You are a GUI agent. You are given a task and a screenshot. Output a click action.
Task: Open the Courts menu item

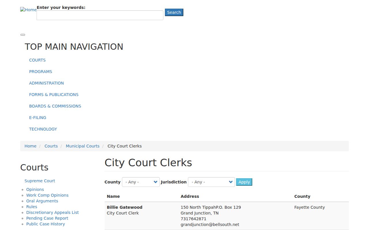[x=37, y=60]
